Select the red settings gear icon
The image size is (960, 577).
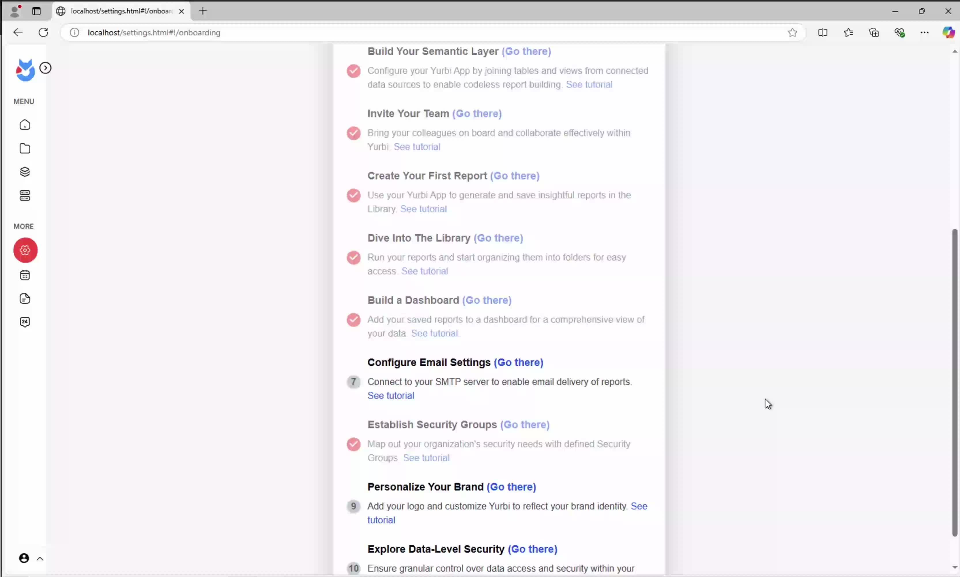pyautogui.click(x=25, y=250)
